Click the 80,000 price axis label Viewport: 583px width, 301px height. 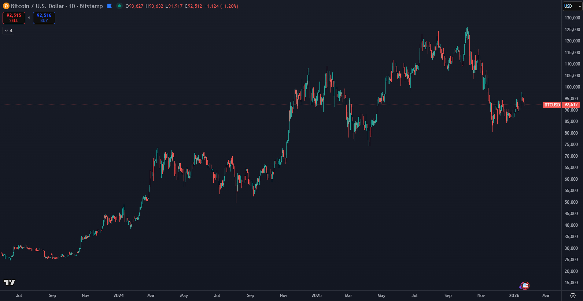(x=571, y=133)
